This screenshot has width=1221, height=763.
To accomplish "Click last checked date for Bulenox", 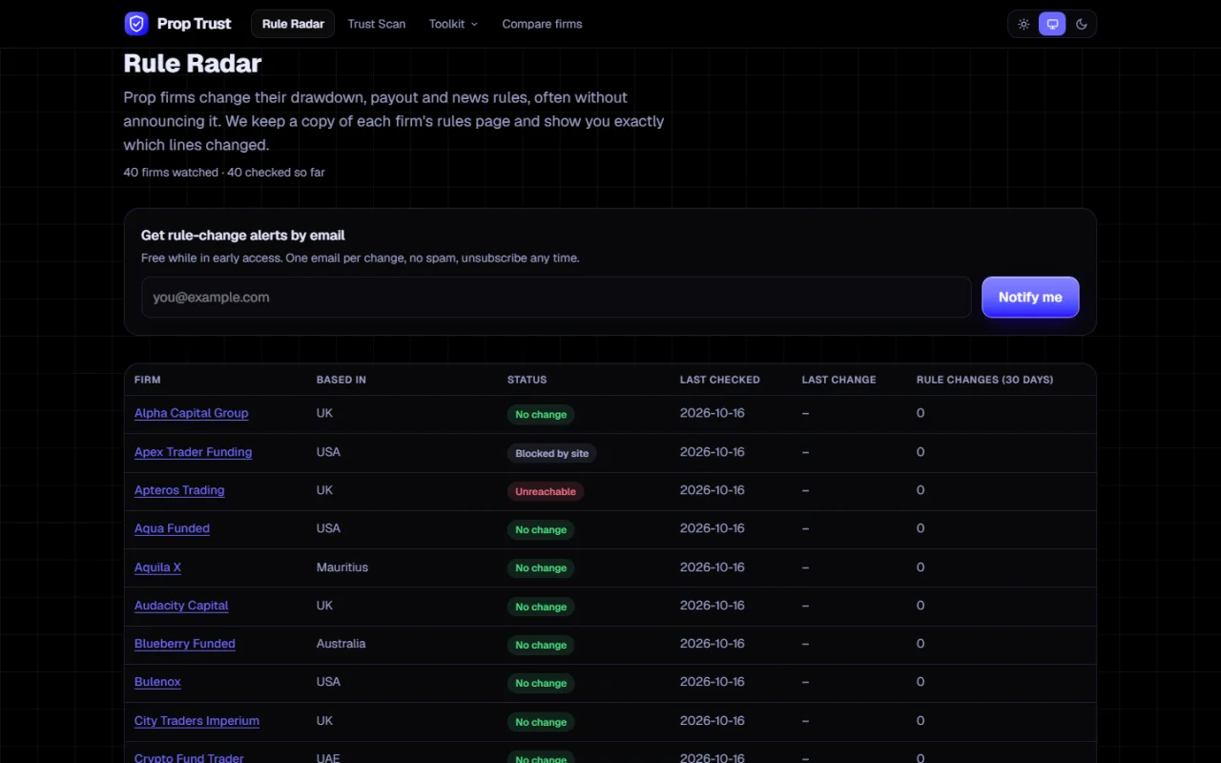I will [713, 682].
